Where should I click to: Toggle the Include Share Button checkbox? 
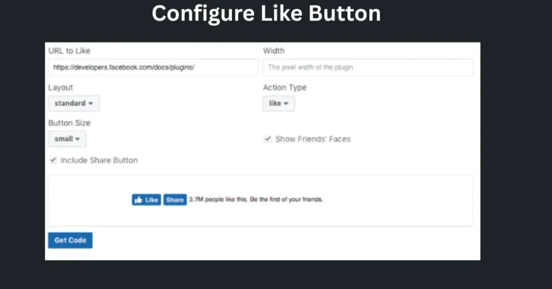point(53,160)
